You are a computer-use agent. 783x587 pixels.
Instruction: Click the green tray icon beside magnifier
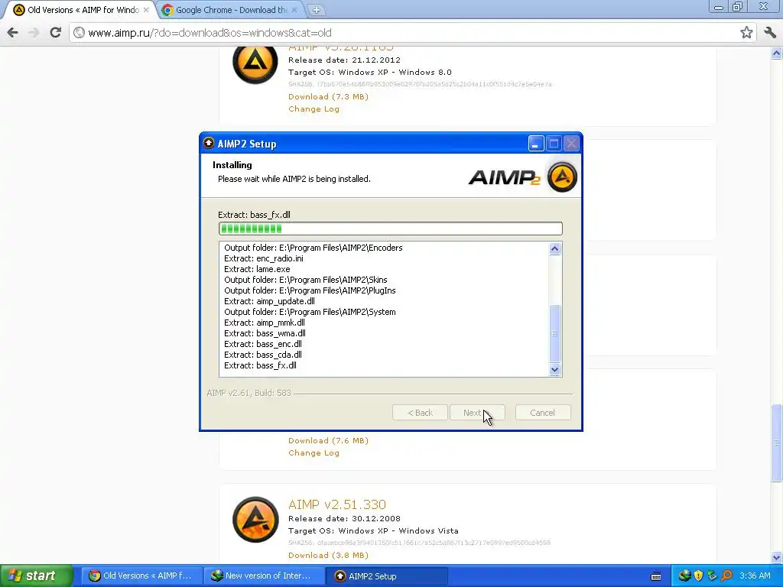tap(712, 576)
